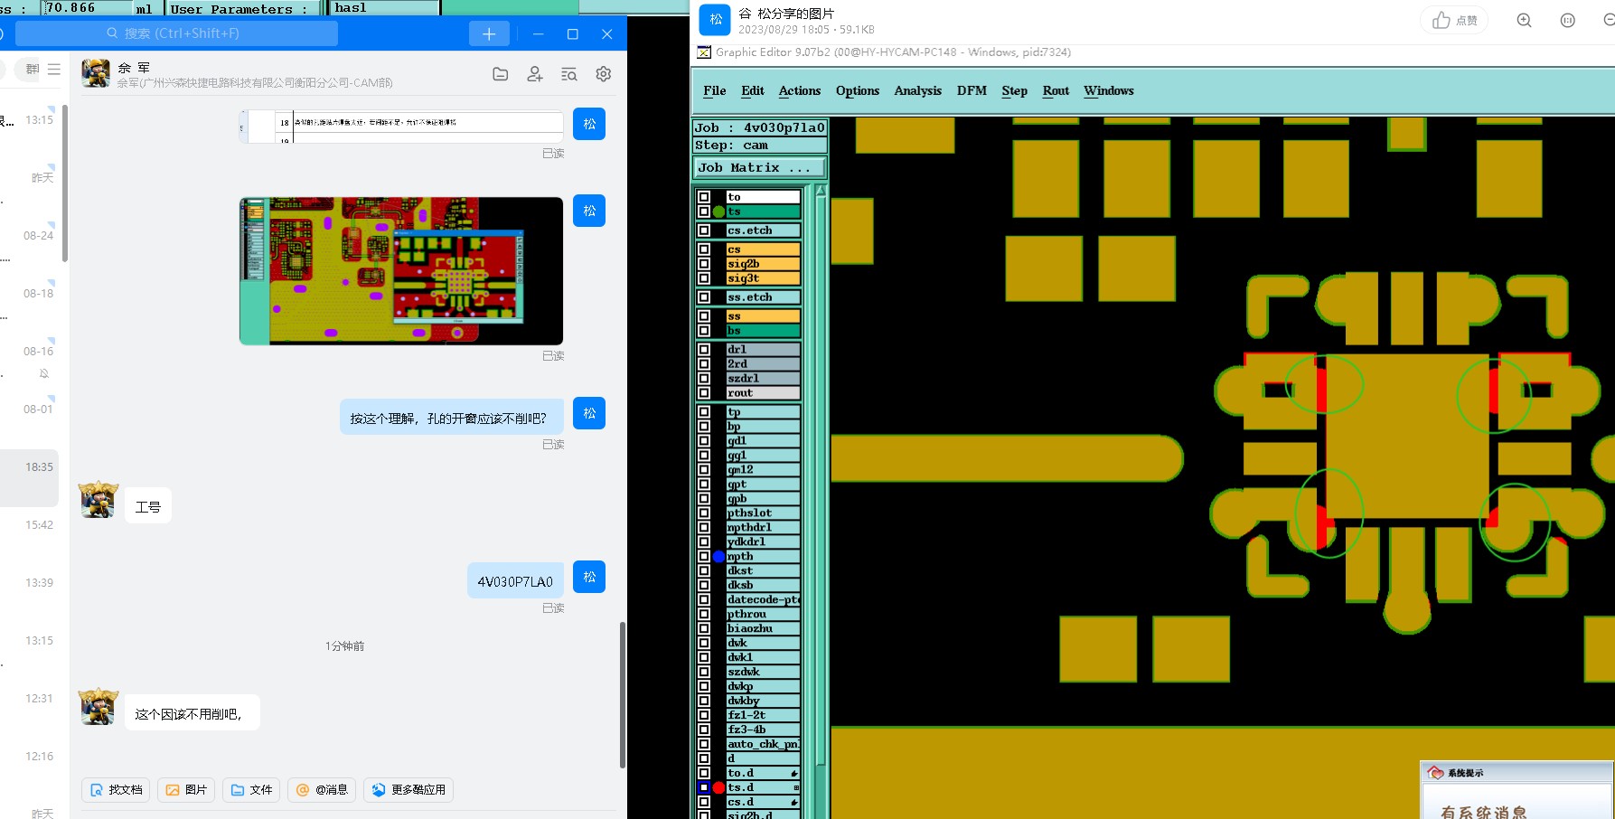
Task: Click the thumbs-up 点赞 button in image viewer
Action: coord(1454,20)
